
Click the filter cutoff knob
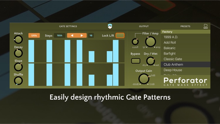pyautogui.click(x=135, y=42)
